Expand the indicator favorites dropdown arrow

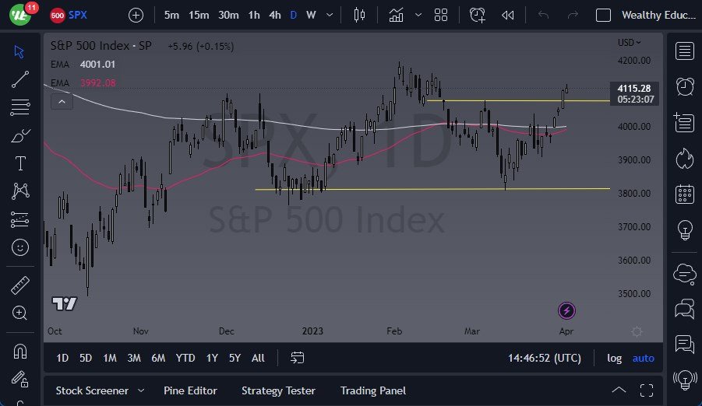point(418,16)
